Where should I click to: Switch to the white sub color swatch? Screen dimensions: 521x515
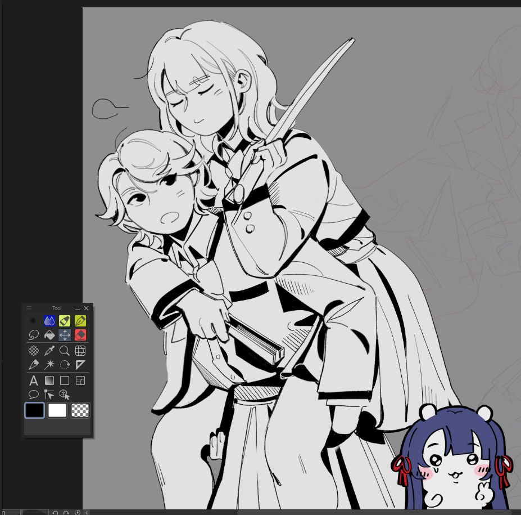coord(57,410)
